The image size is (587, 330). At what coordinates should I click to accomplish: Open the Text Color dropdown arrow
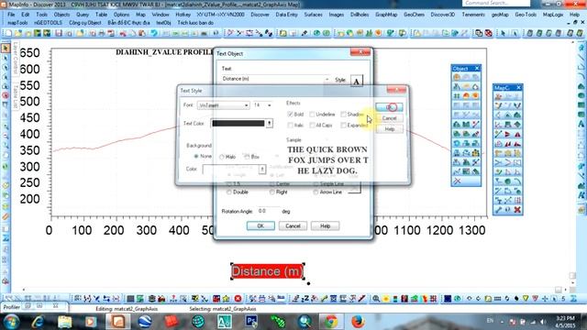269,123
